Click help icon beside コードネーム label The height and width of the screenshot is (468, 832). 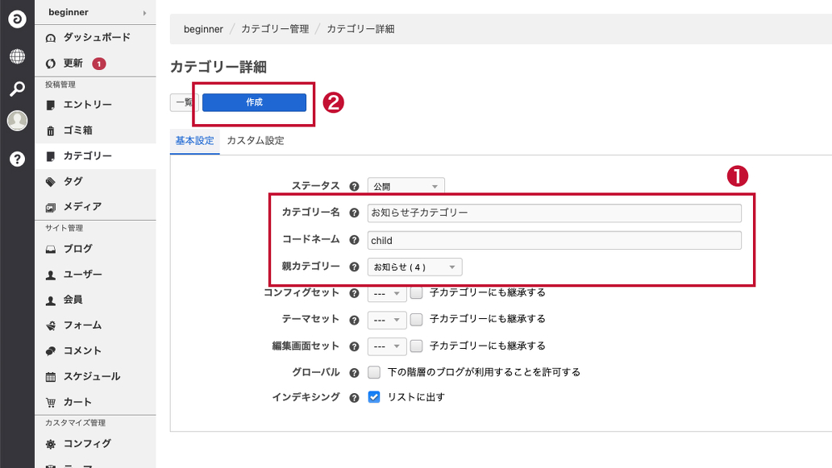(x=354, y=240)
